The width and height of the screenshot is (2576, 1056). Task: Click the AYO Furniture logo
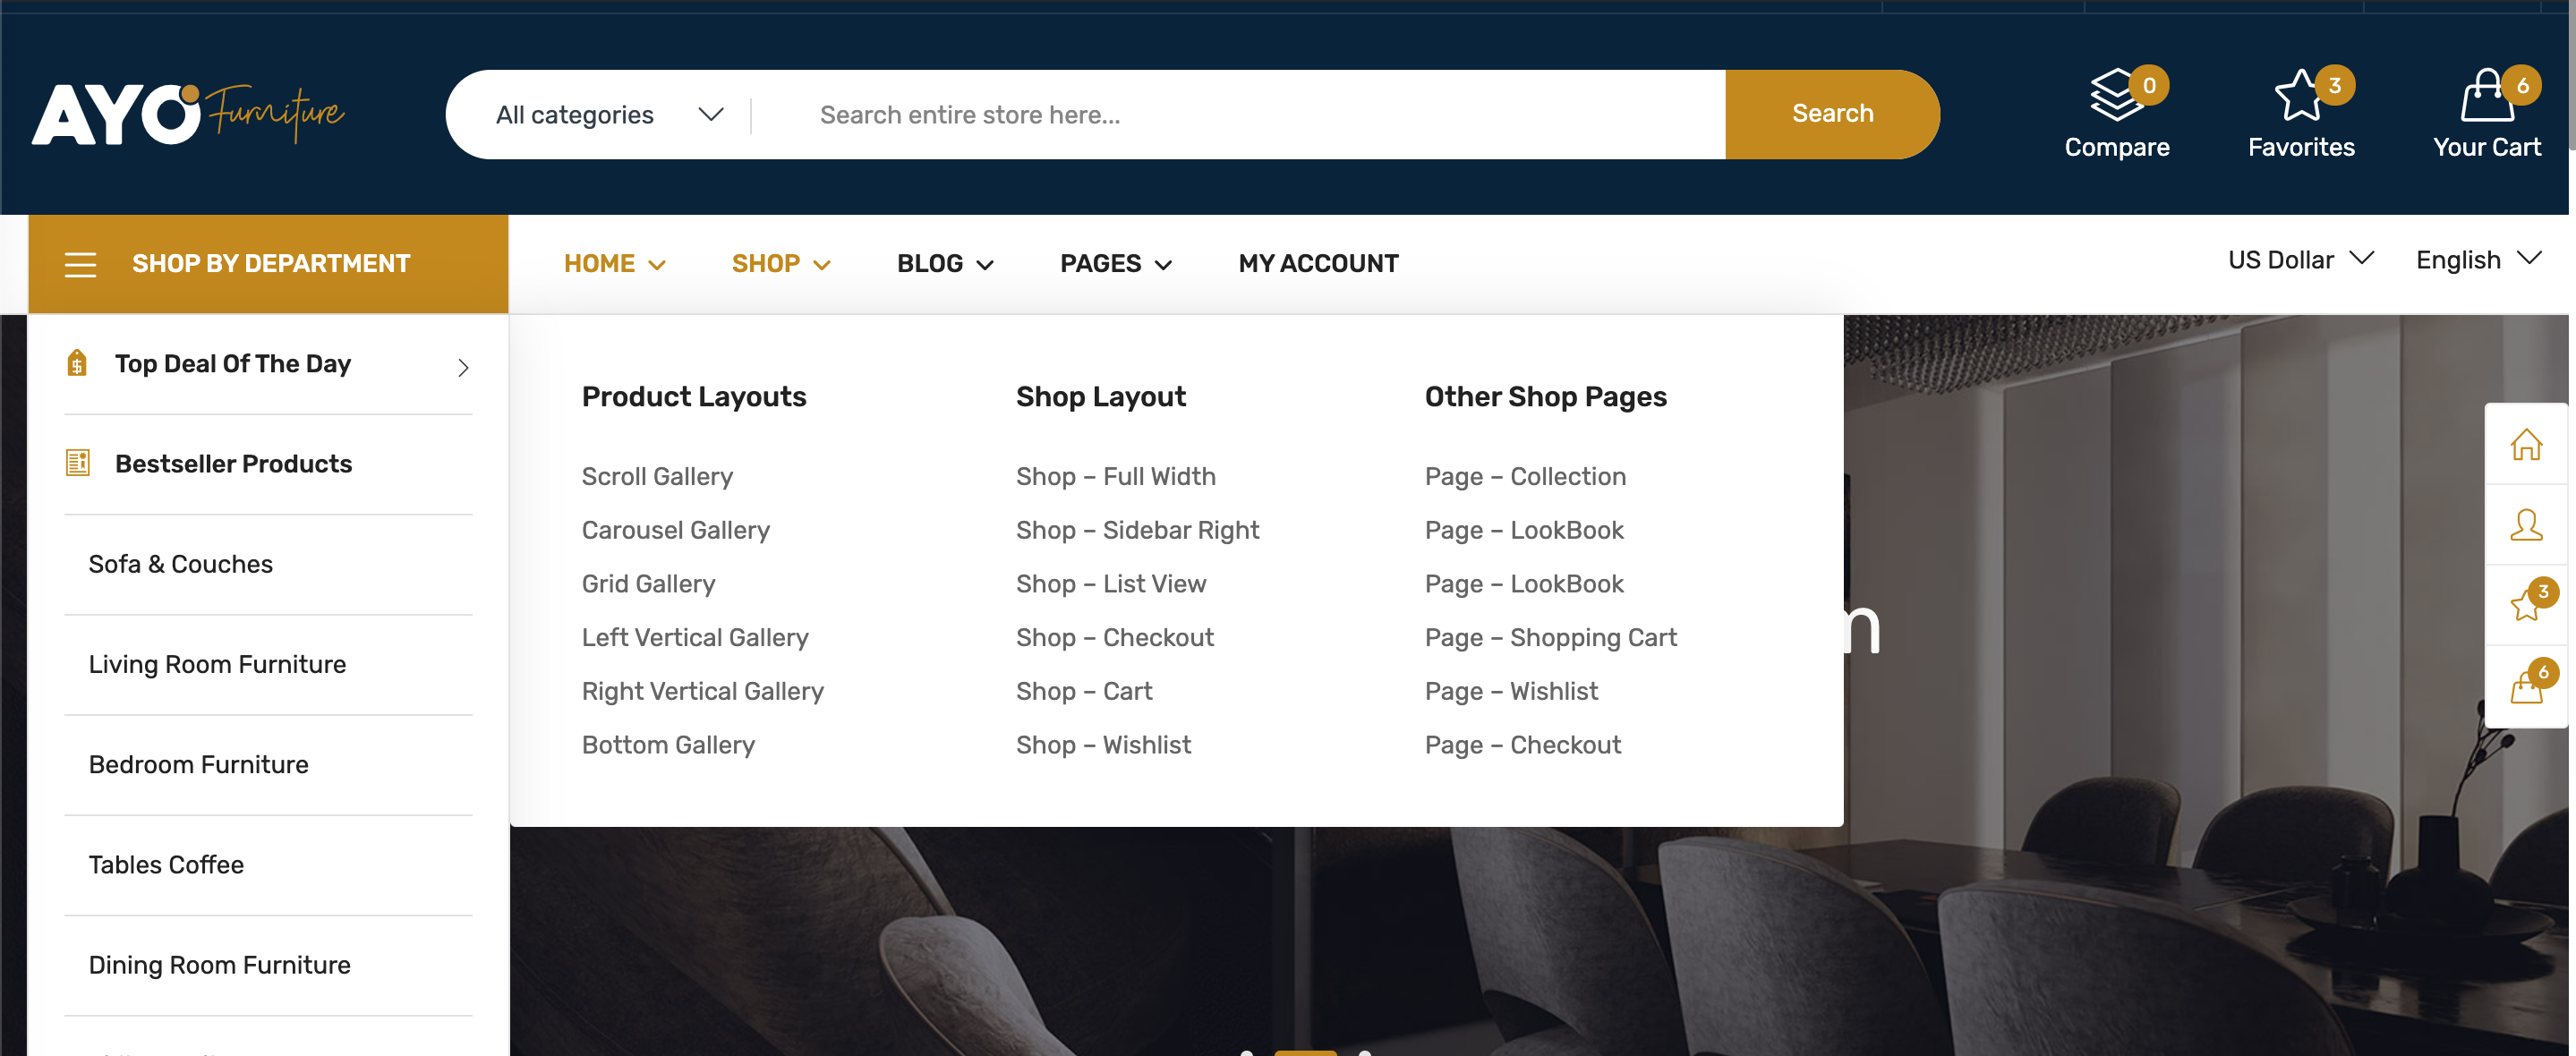point(188,114)
